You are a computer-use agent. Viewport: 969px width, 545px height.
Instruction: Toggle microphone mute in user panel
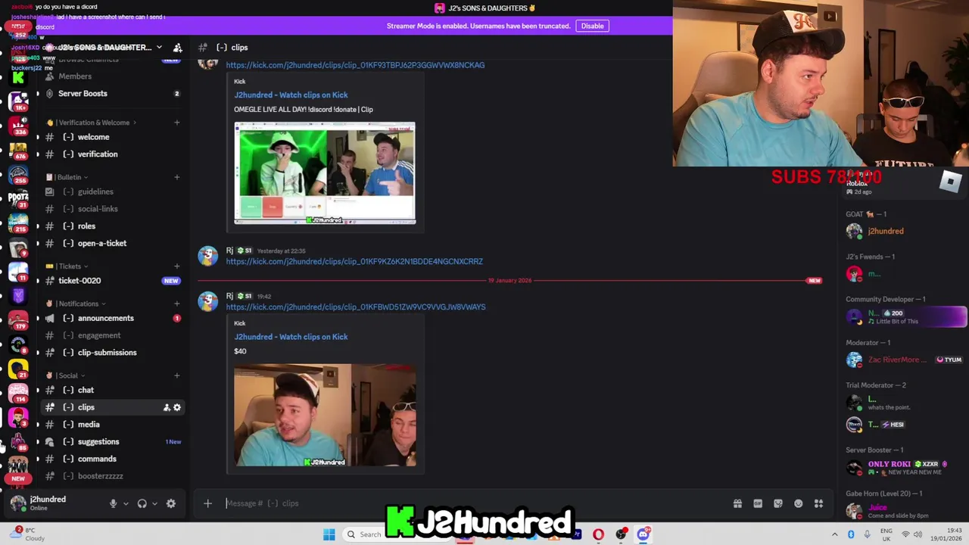tap(113, 503)
